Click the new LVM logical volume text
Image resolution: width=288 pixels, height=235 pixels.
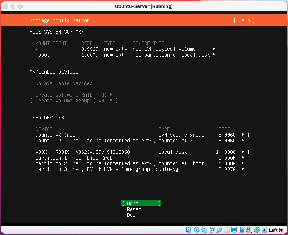coord(164,49)
